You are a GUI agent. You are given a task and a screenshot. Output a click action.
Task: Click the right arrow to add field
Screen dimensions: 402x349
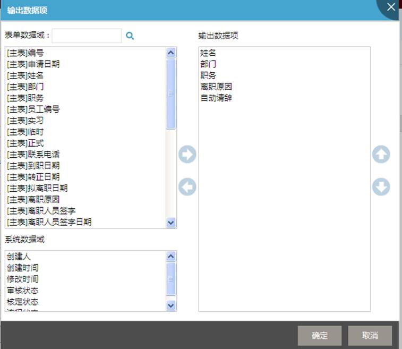[187, 155]
